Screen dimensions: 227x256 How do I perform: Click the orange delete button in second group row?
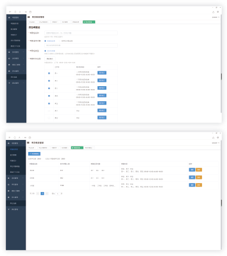pos(199,177)
